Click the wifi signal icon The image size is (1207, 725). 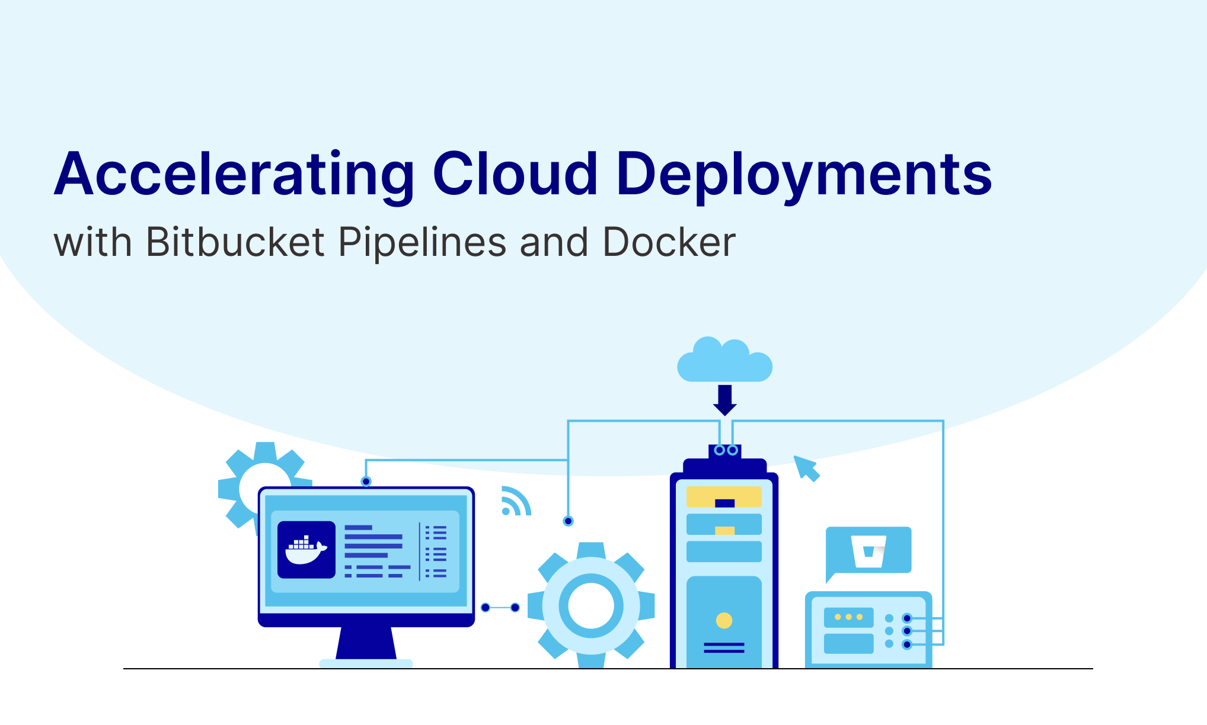point(515,502)
